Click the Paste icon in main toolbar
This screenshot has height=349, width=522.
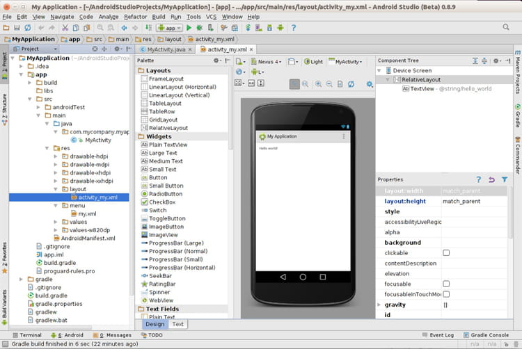[x=86, y=28]
